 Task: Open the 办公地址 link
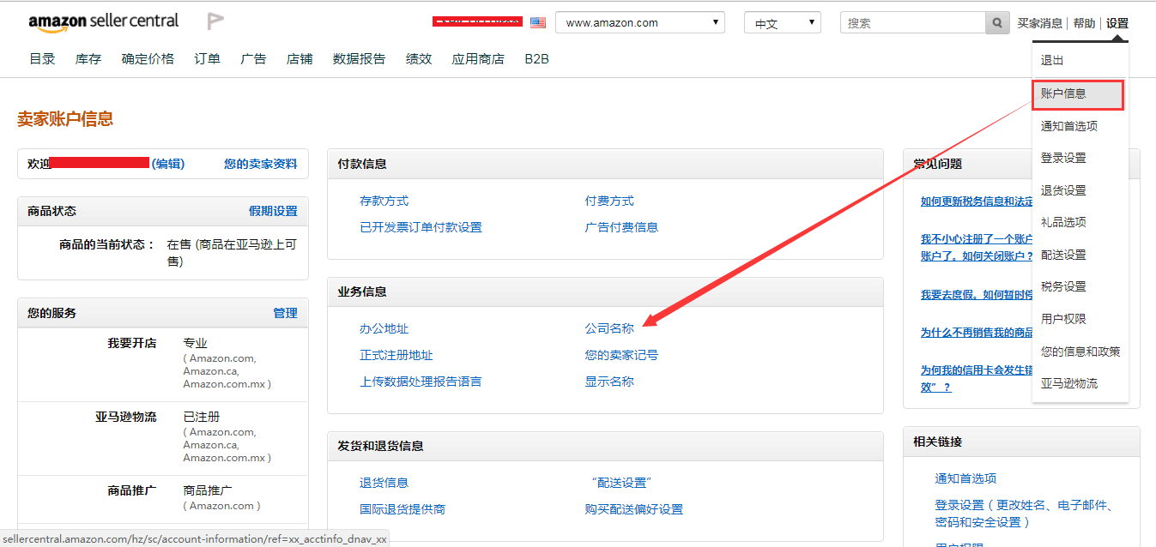point(384,328)
